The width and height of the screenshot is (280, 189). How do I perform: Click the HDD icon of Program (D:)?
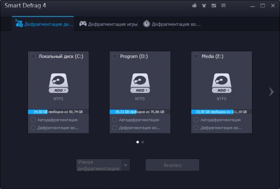[x=140, y=83]
